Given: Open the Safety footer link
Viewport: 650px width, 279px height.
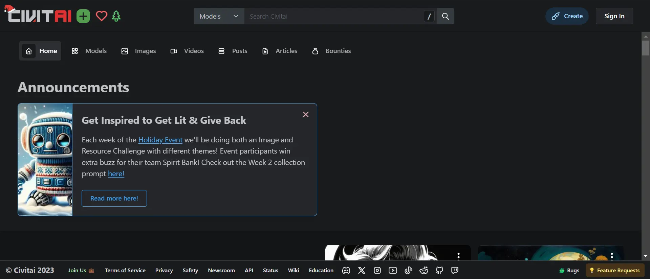Looking at the screenshot, I should (x=190, y=270).
